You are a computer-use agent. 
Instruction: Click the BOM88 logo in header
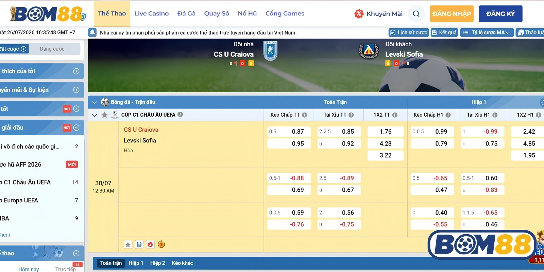pyautogui.click(x=48, y=14)
